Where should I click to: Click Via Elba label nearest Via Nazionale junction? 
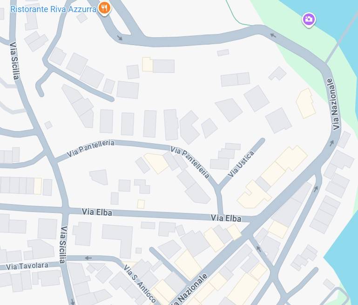[226, 218]
